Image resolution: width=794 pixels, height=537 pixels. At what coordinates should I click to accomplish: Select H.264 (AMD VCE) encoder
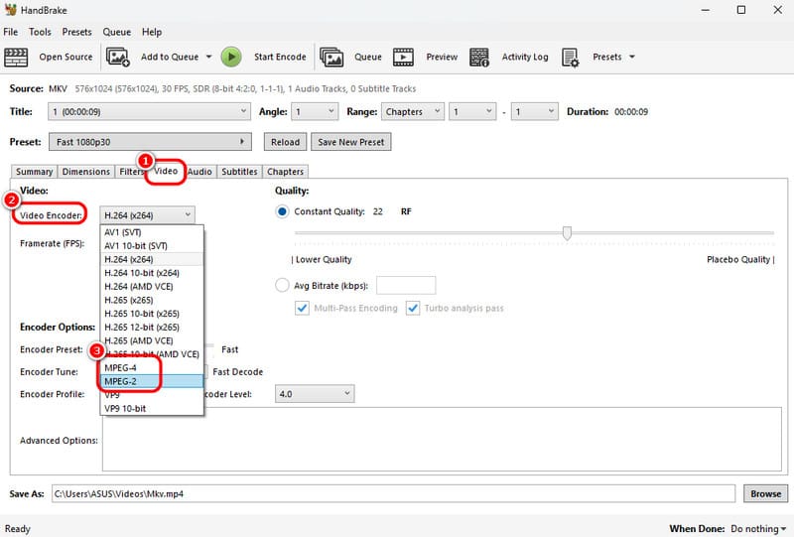tap(153, 286)
